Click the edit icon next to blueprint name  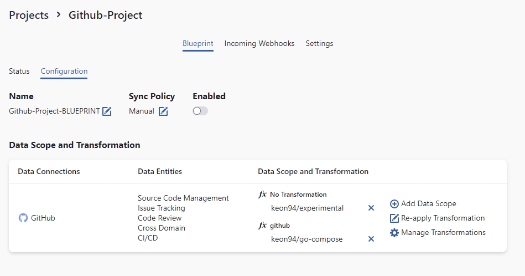[x=107, y=111]
